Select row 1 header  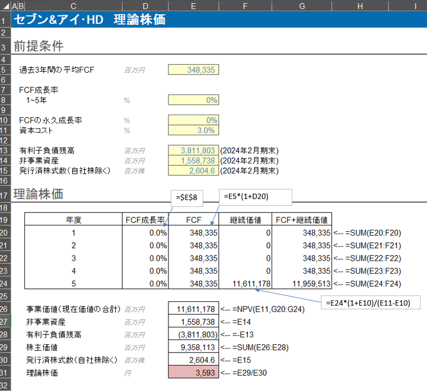click(x=5, y=20)
